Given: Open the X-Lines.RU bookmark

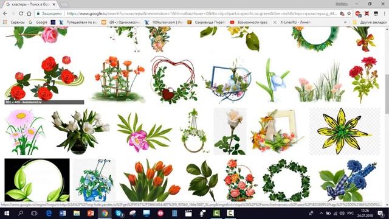Looking at the screenshot, I should coord(292,23).
